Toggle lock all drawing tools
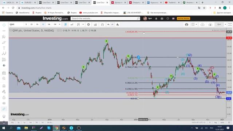The image size is (233, 131). tap(4, 98)
